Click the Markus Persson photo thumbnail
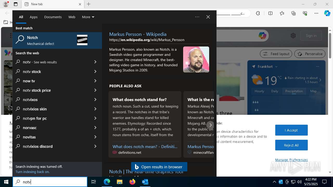The width and height of the screenshot is (333, 187). click(196, 59)
